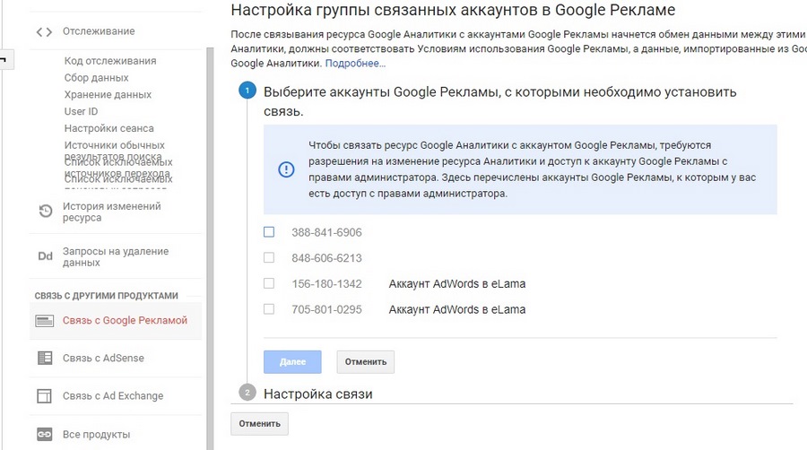Click the bottom Отменить button
The height and width of the screenshot is (450, 807).
click(259, 424)
